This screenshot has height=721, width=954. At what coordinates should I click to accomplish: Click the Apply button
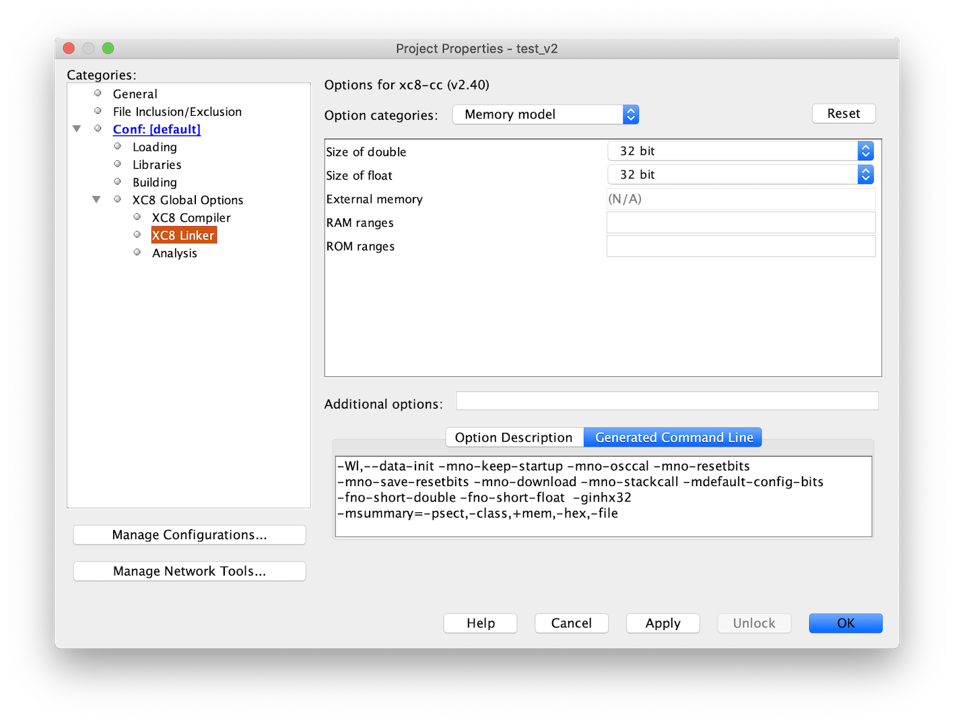pos(662,623)
